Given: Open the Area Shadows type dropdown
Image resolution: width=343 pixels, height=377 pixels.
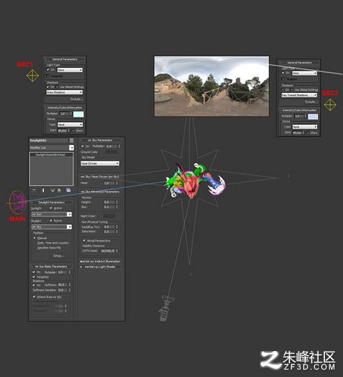Looking at the screenshot, I should tap(65, 92).
